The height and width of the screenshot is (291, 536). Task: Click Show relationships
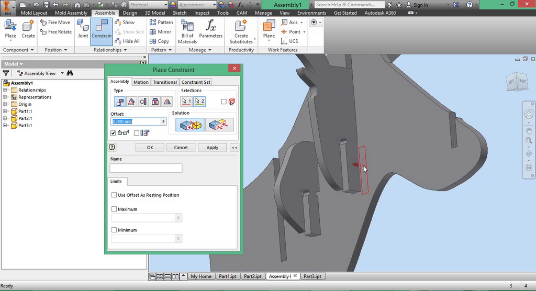pos(125,22)
